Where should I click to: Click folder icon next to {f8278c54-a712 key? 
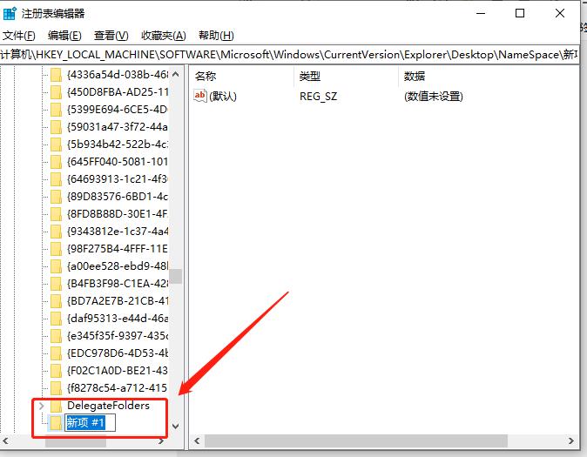click(56, 388)
